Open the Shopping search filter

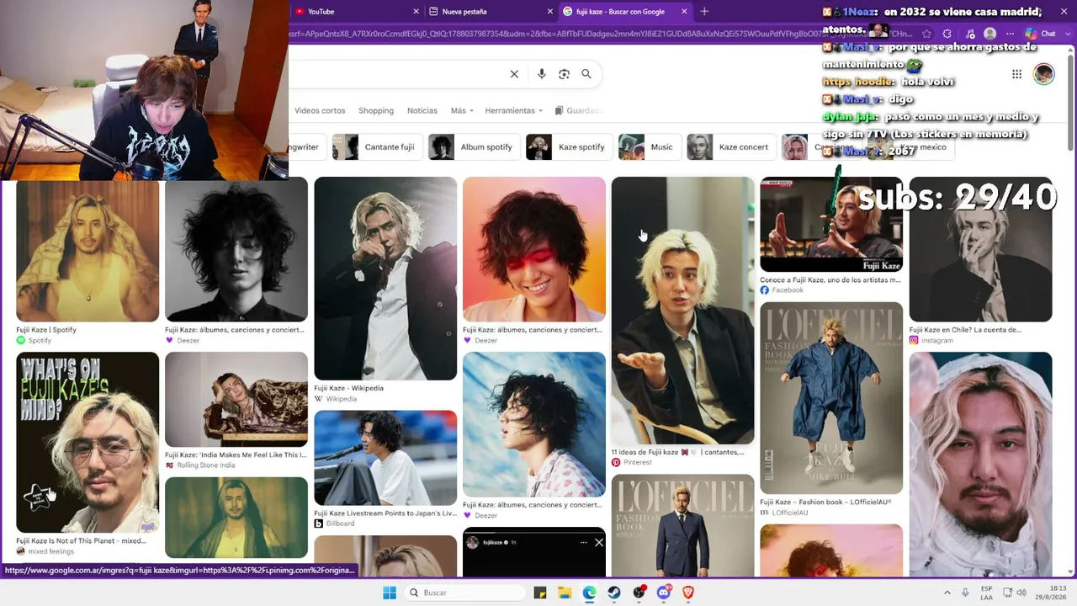[x=376, y=110]
